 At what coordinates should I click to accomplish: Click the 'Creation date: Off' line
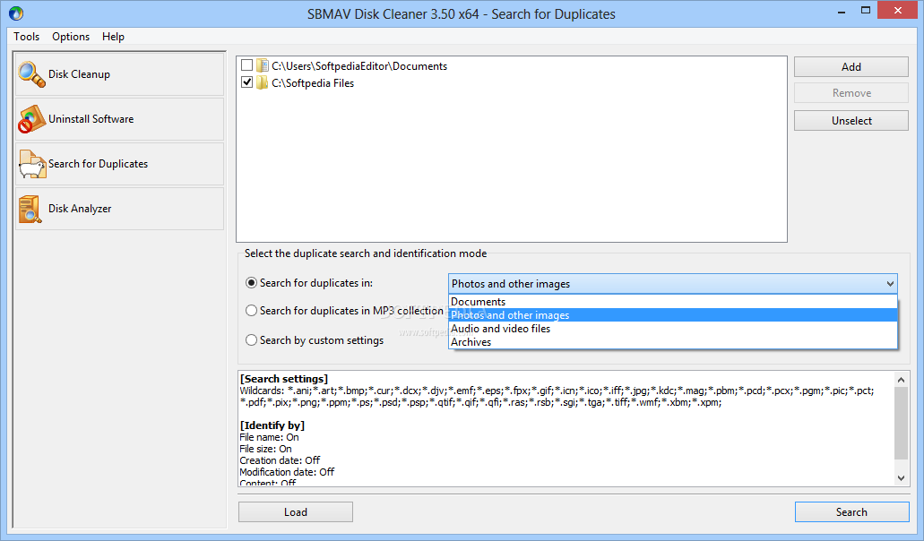280,460
